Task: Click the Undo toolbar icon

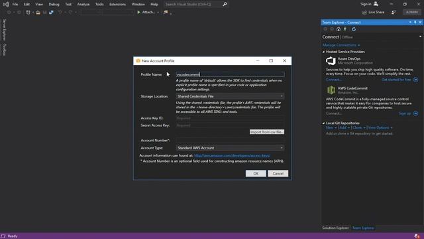Action: (x=60, y=12)
